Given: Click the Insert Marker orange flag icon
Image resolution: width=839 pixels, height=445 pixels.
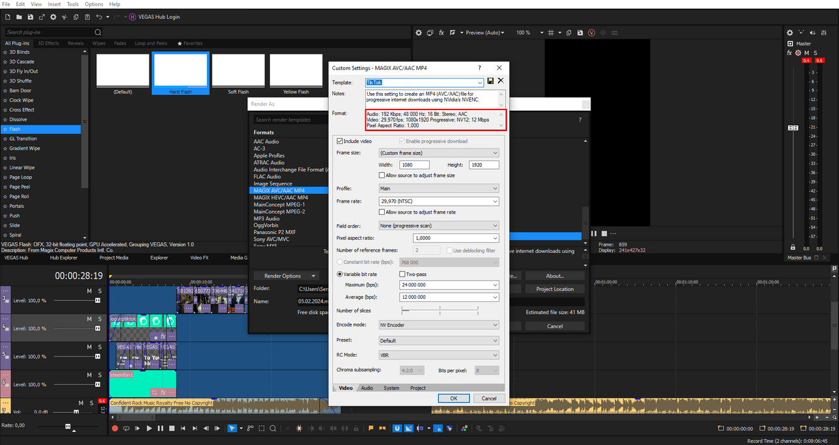Looking at the screenshot, I should tap(371, 428).
